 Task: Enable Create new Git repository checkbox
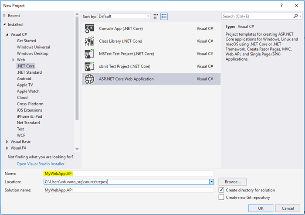coord(221,197)
